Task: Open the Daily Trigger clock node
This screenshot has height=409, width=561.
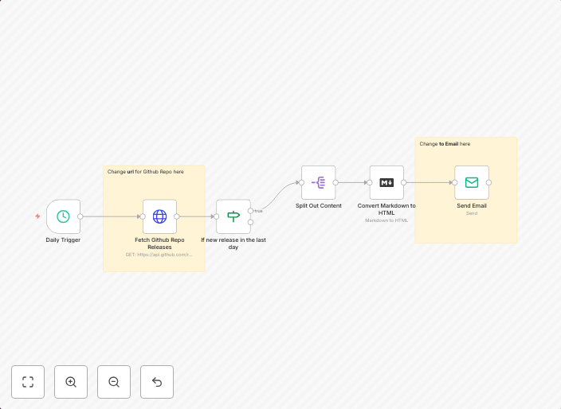Action: (x=63, y=216)
